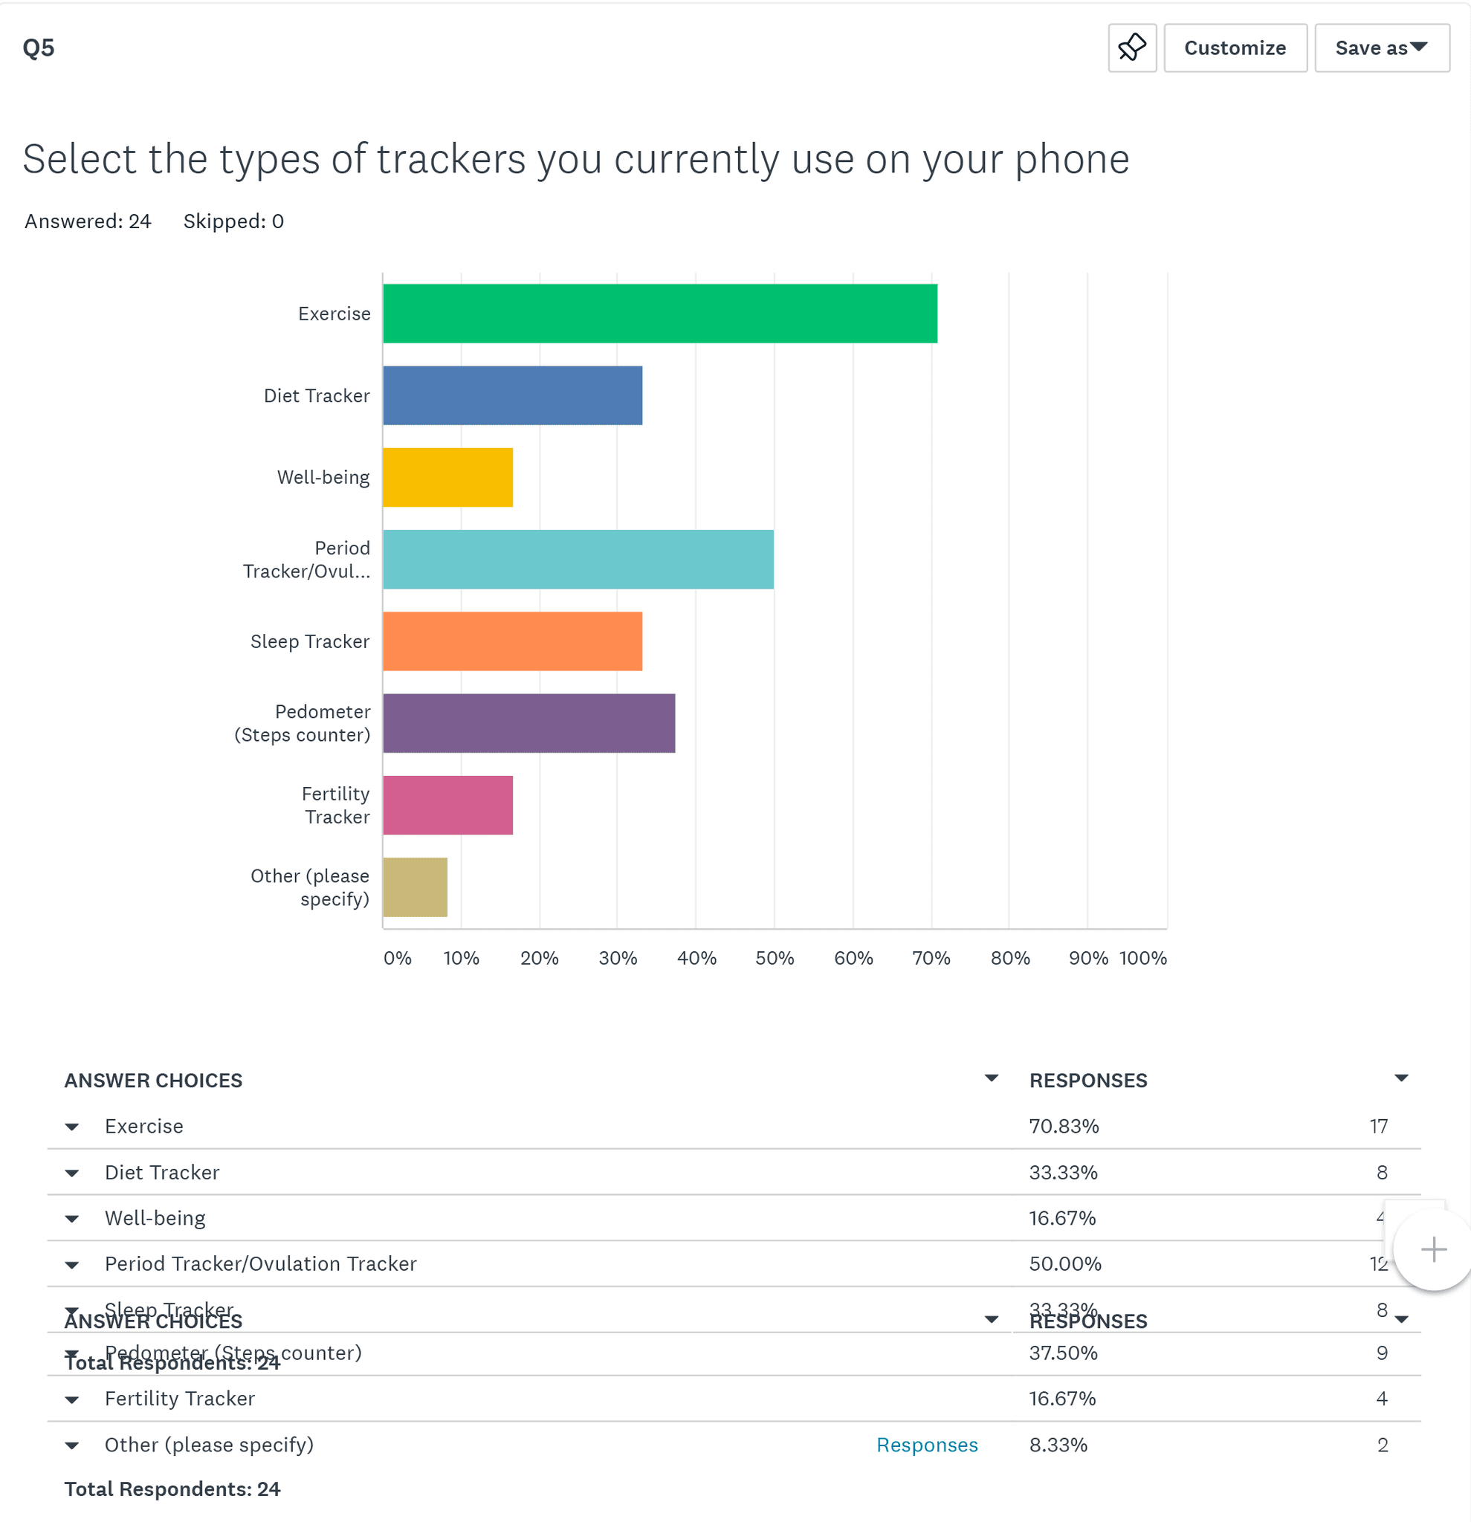
Task: Select the teal Period Tracker bar
Action: [x=578, y=559]
